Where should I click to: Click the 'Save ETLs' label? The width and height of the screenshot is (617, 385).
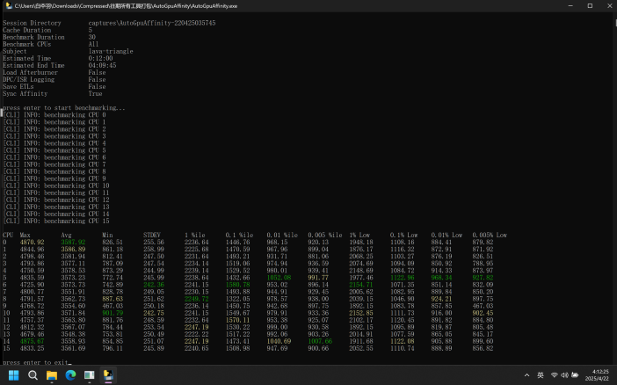pyautogui.click(x=18, y=87)
